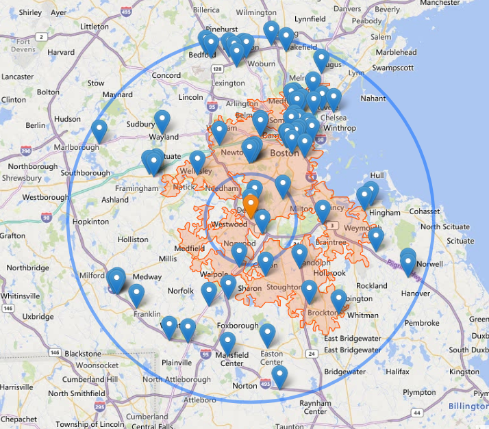Viewport: 489px width, 429px height.
Task: Click the blue pin near Wellesley
Action: click(197, 161)
